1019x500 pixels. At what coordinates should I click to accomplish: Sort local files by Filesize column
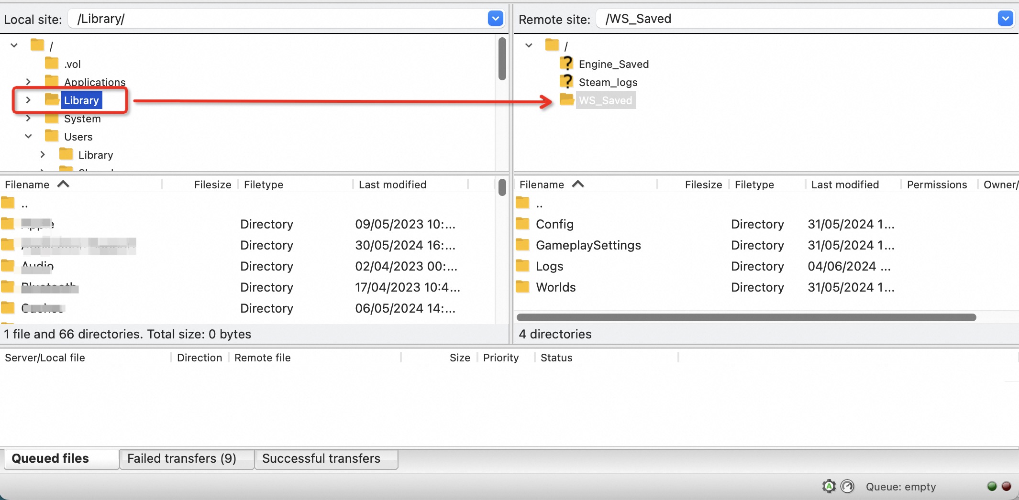tap(212, 185)
